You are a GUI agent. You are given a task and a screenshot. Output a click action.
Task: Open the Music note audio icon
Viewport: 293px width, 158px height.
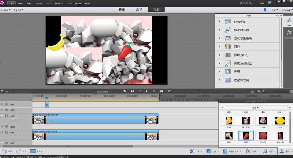pyautogui.click(x=265, y=151)
